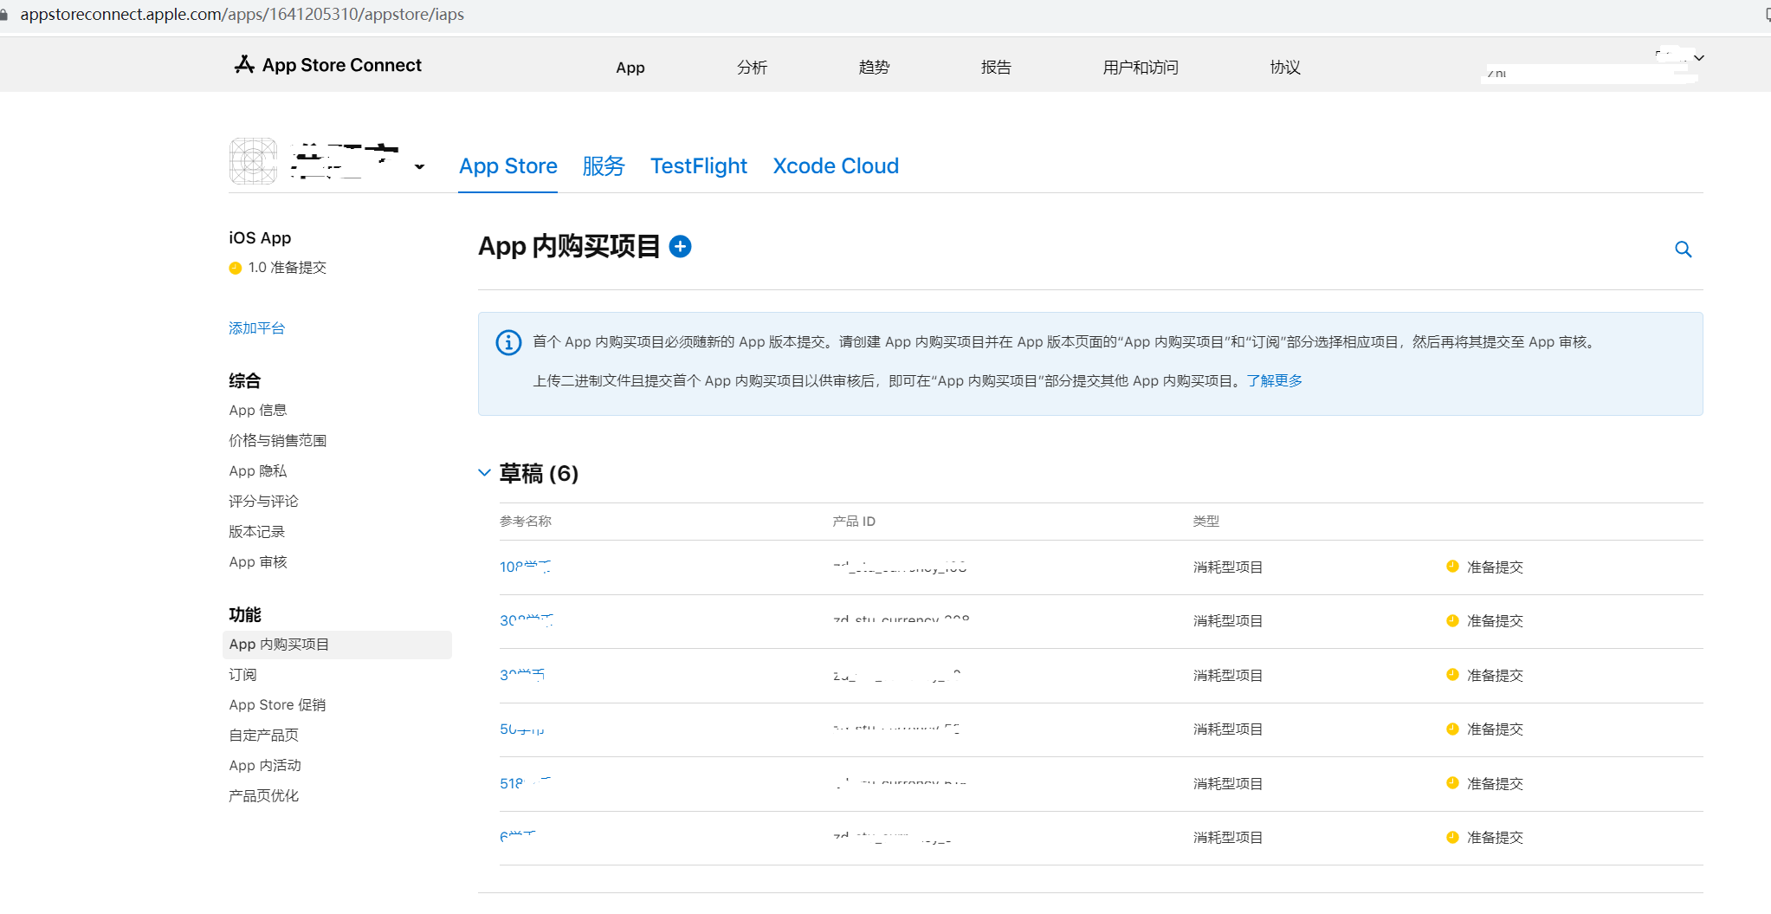The height and width of the screenshot is (914, 1771).
Task: Open 用户和访问 in the top navigation
Action: [1140, 68]
